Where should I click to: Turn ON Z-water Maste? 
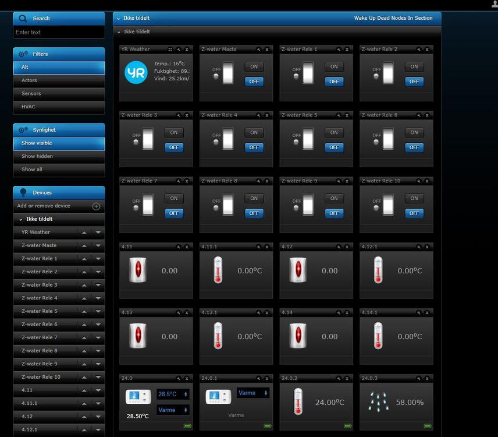tap(254, 67)
